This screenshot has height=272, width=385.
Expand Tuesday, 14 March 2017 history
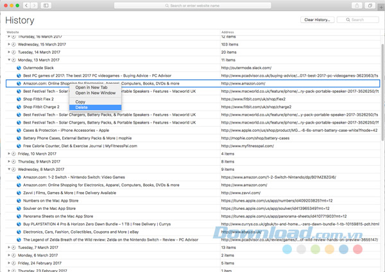click(x=9, y=52)
